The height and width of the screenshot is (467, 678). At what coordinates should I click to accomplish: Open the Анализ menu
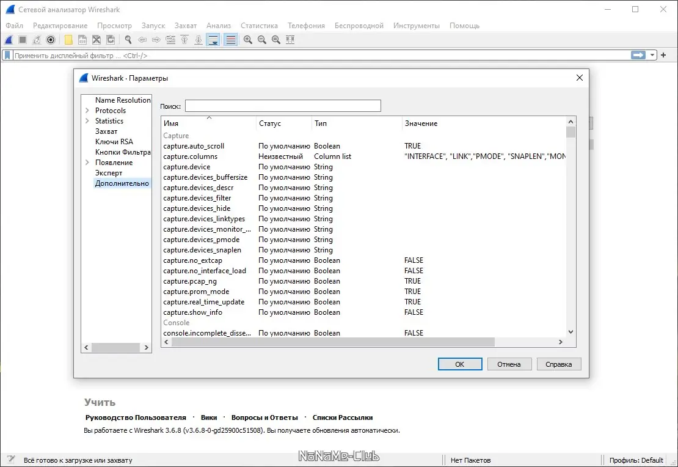coord(218,26)
